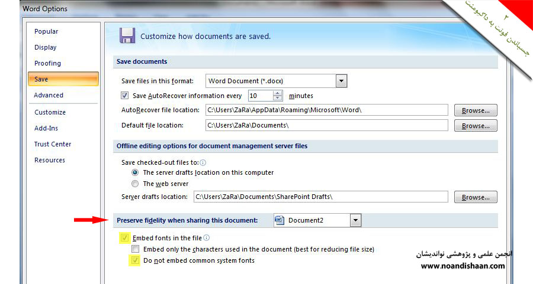Go to Trust Center settings
Screen dimensions: 533x284
click(53, 144)
